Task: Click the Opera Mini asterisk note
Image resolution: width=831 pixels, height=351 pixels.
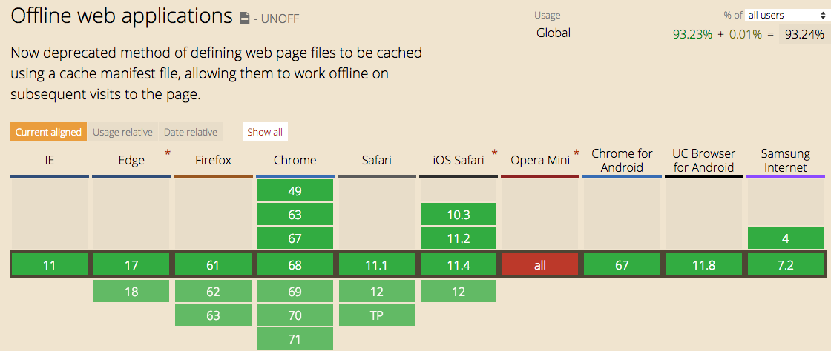Action: 576,153
